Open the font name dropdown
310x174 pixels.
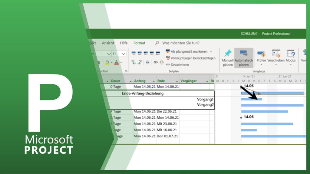point(109,54)
